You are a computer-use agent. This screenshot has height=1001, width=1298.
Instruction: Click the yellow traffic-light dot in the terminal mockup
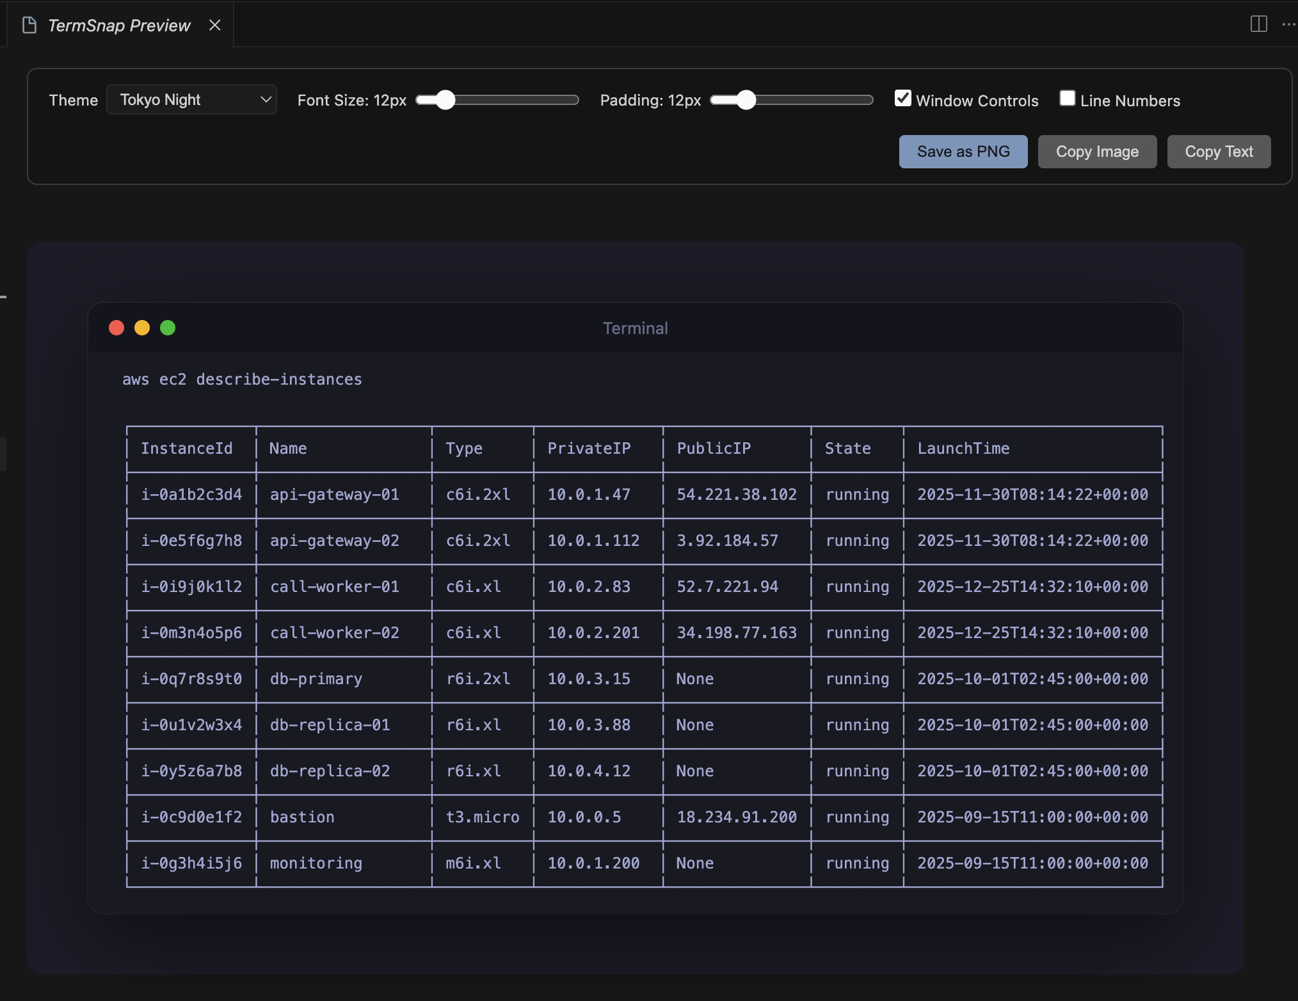coord(142,327)
